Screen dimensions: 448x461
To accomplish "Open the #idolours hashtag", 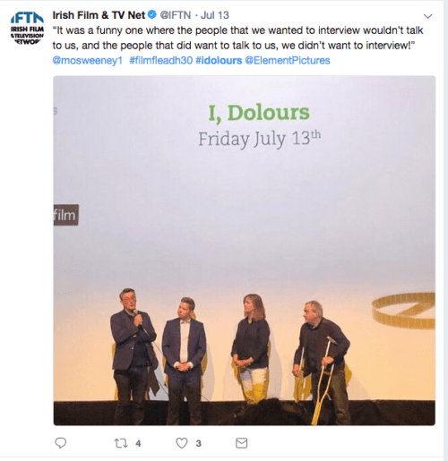I will (x=219, y=60).
